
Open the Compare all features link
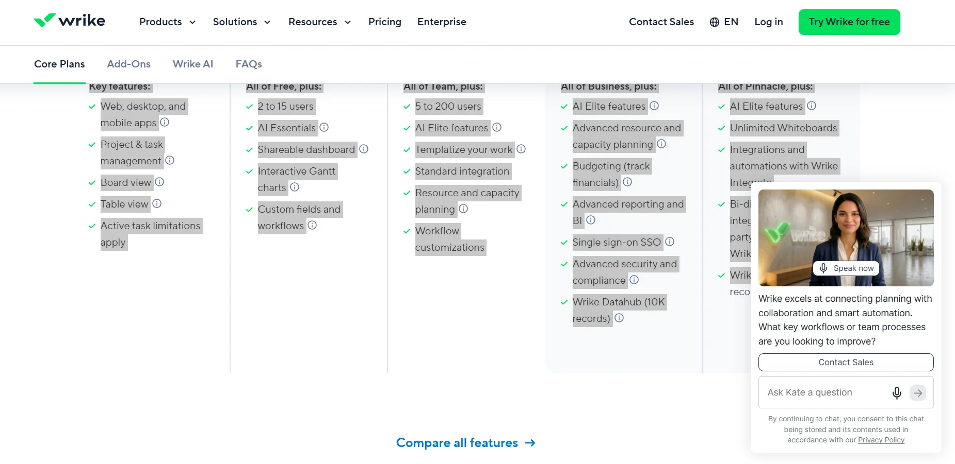point(466,443)
